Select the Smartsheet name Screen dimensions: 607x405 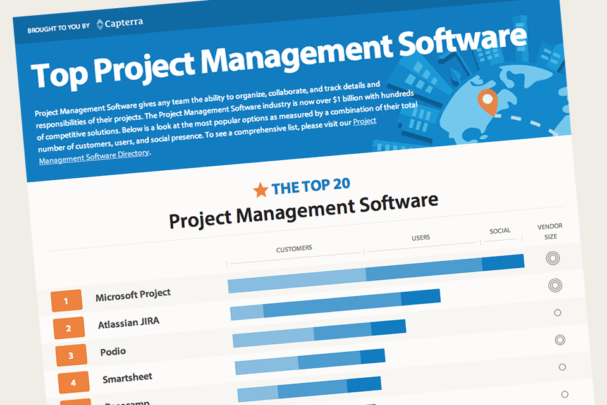coord(127,378)
